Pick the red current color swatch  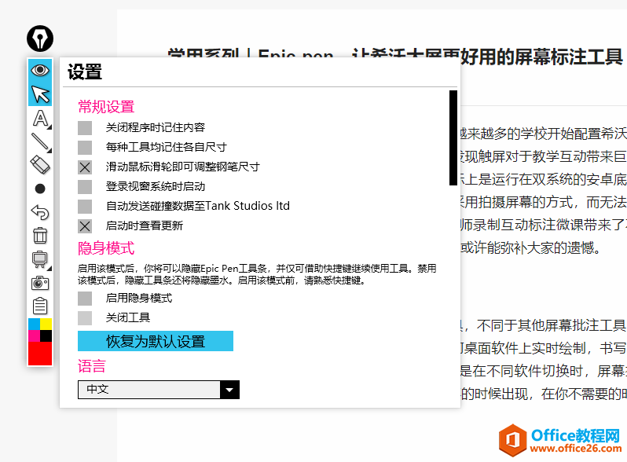(40, 354)
